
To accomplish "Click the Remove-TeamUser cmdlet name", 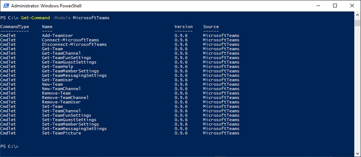I will point(61,102).
